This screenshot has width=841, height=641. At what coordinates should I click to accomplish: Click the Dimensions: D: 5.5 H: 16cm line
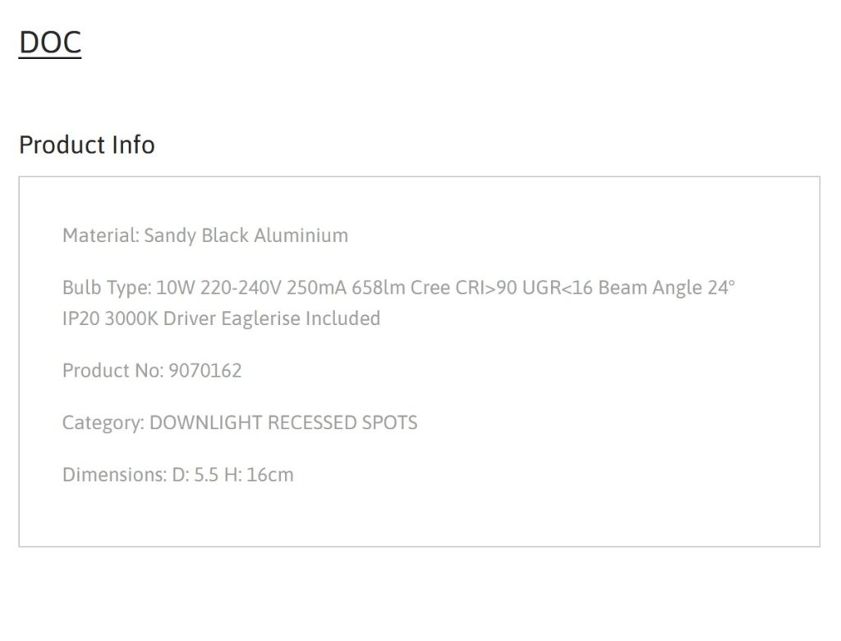[178, 475]
